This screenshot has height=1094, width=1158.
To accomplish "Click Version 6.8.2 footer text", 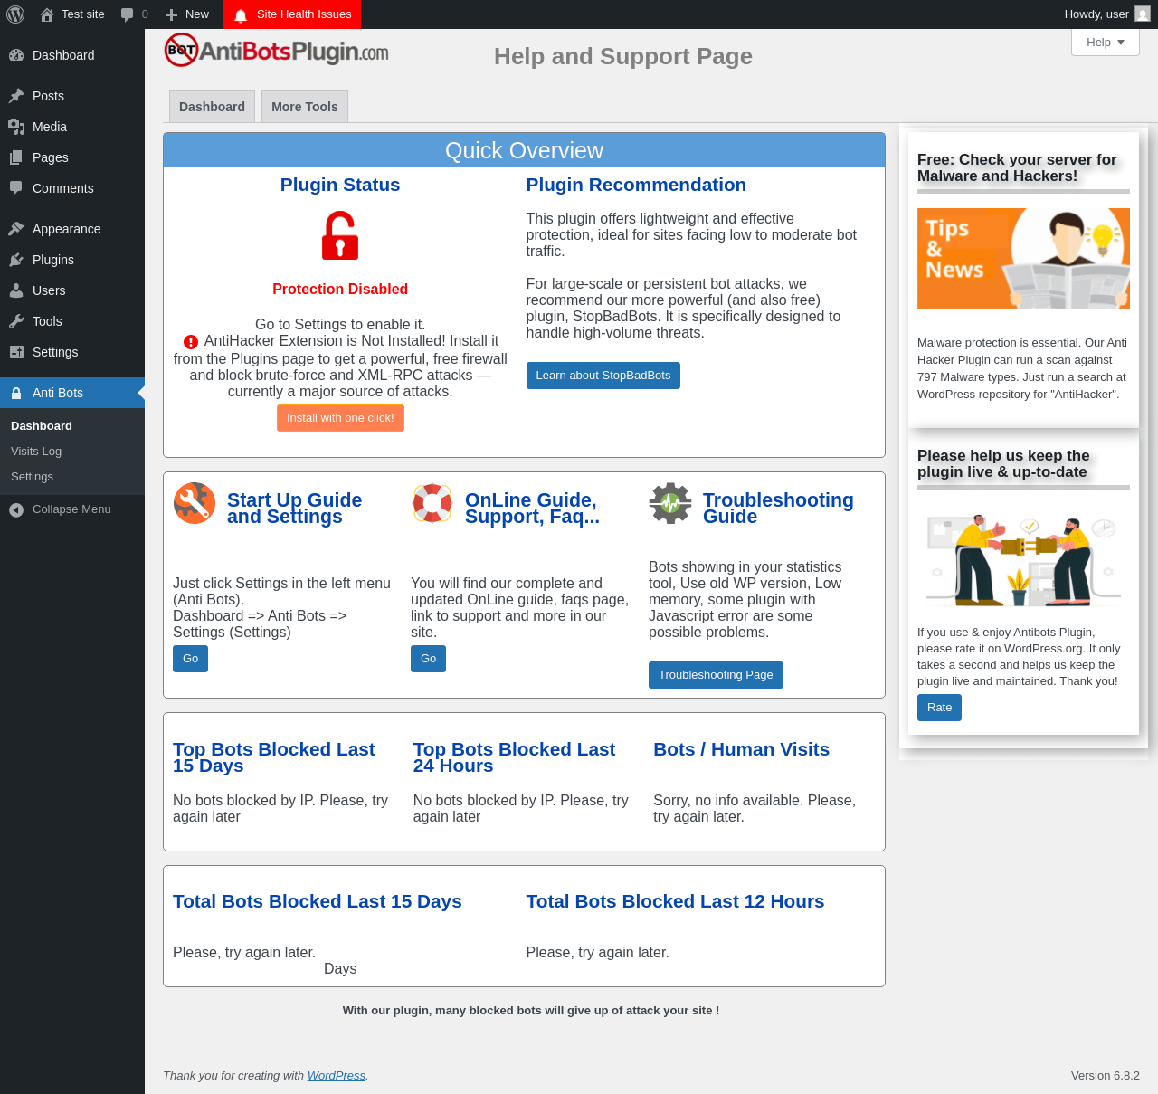I will tap(1106, 1076).
